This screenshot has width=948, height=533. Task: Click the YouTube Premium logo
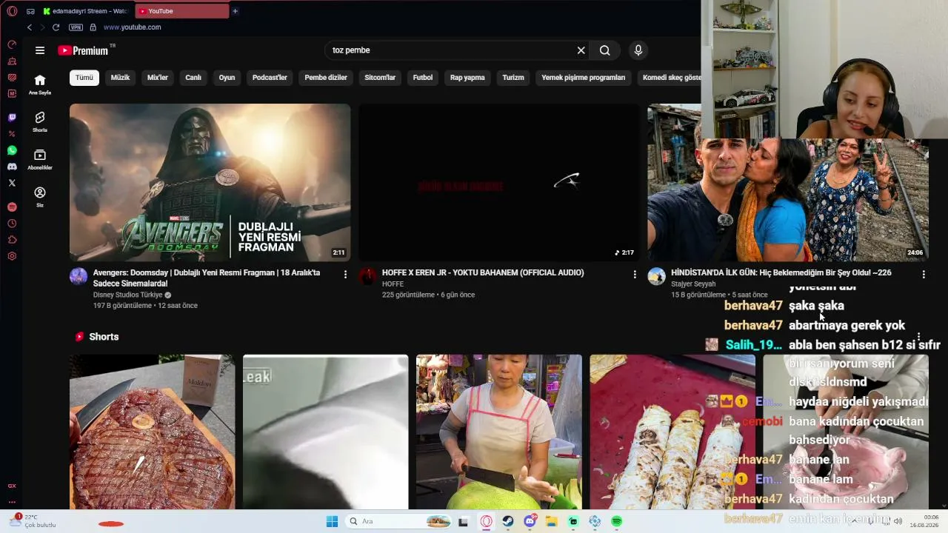(x=84, y=50)
